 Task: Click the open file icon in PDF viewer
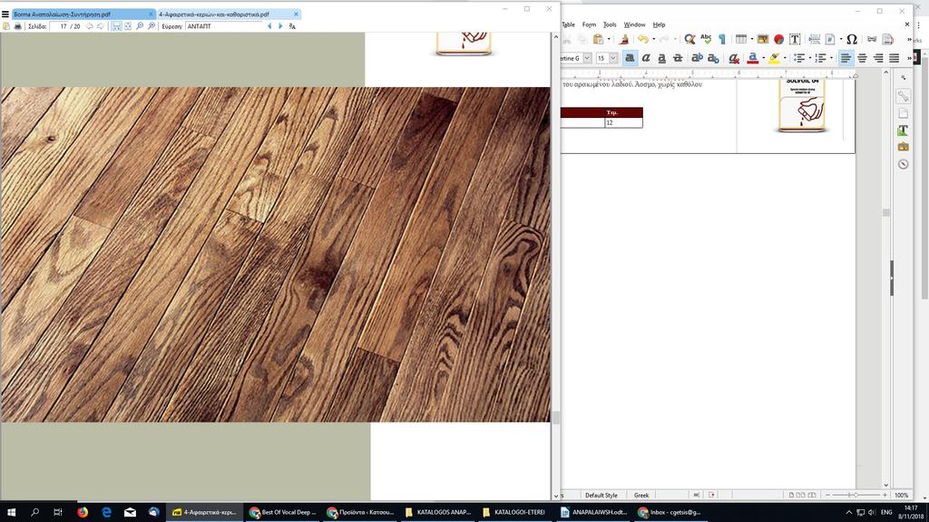[6, 26]
